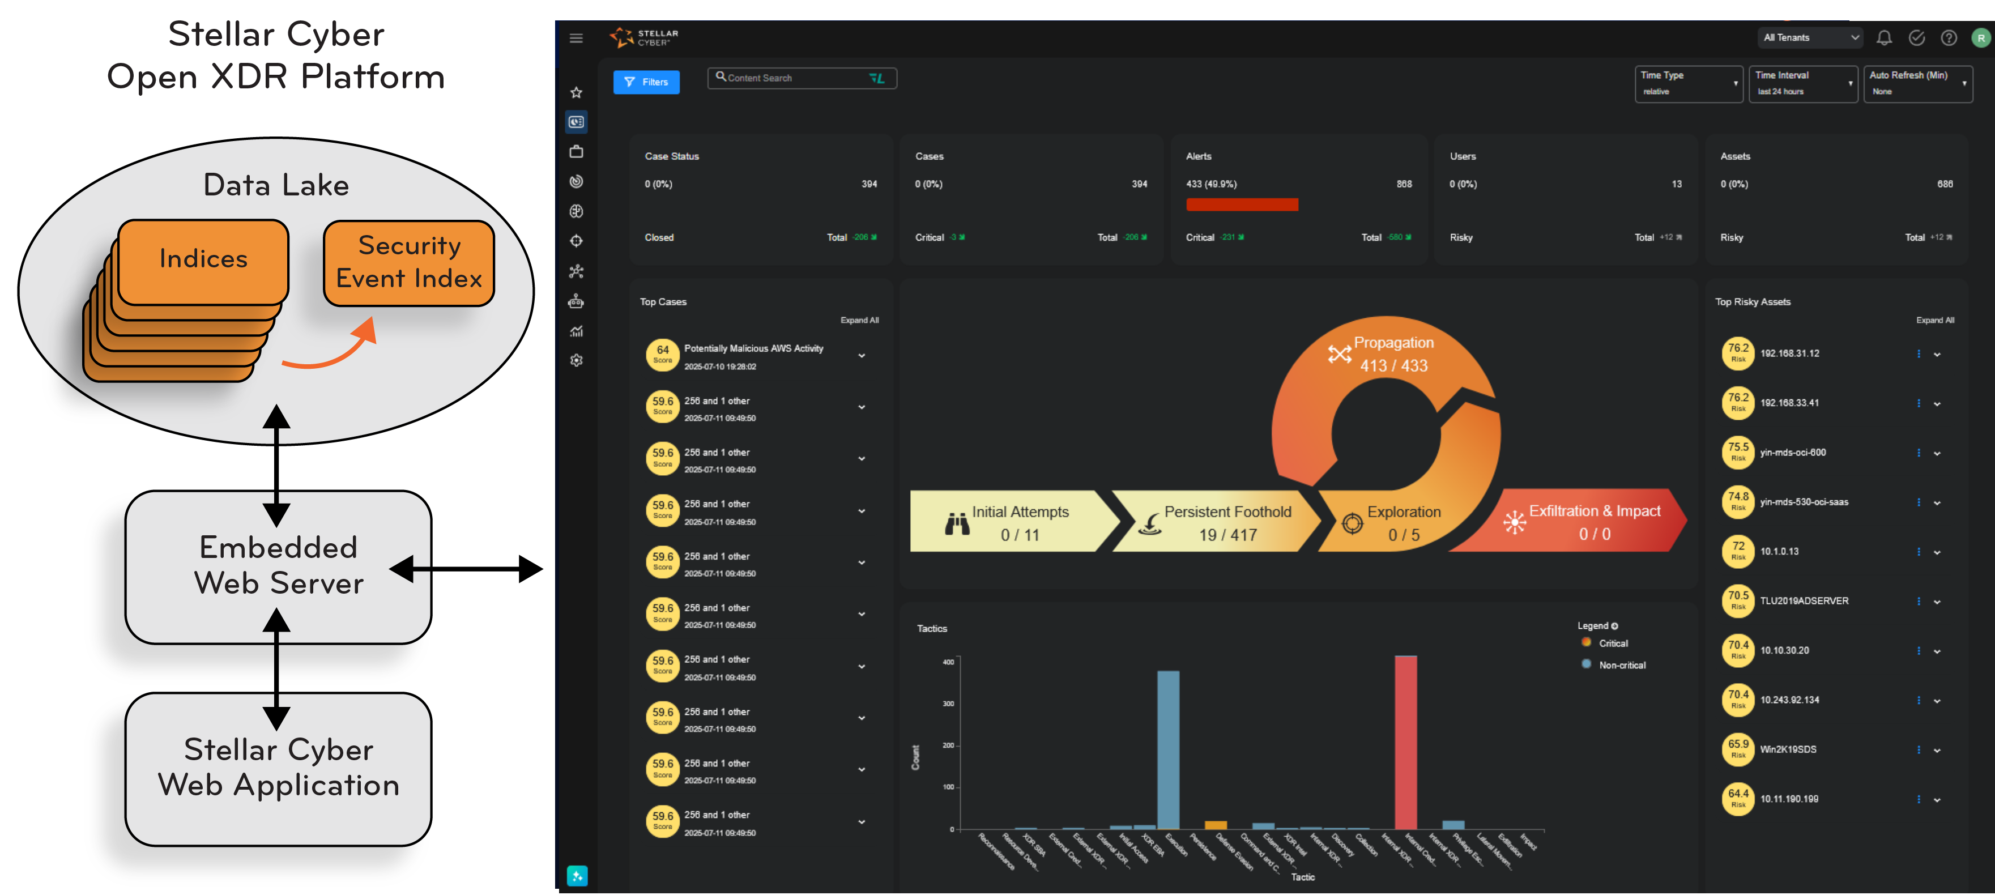1995x895 pixels.
Task: Expand the Potentially Malicious AWS Activity case
Action: point(861,356)
